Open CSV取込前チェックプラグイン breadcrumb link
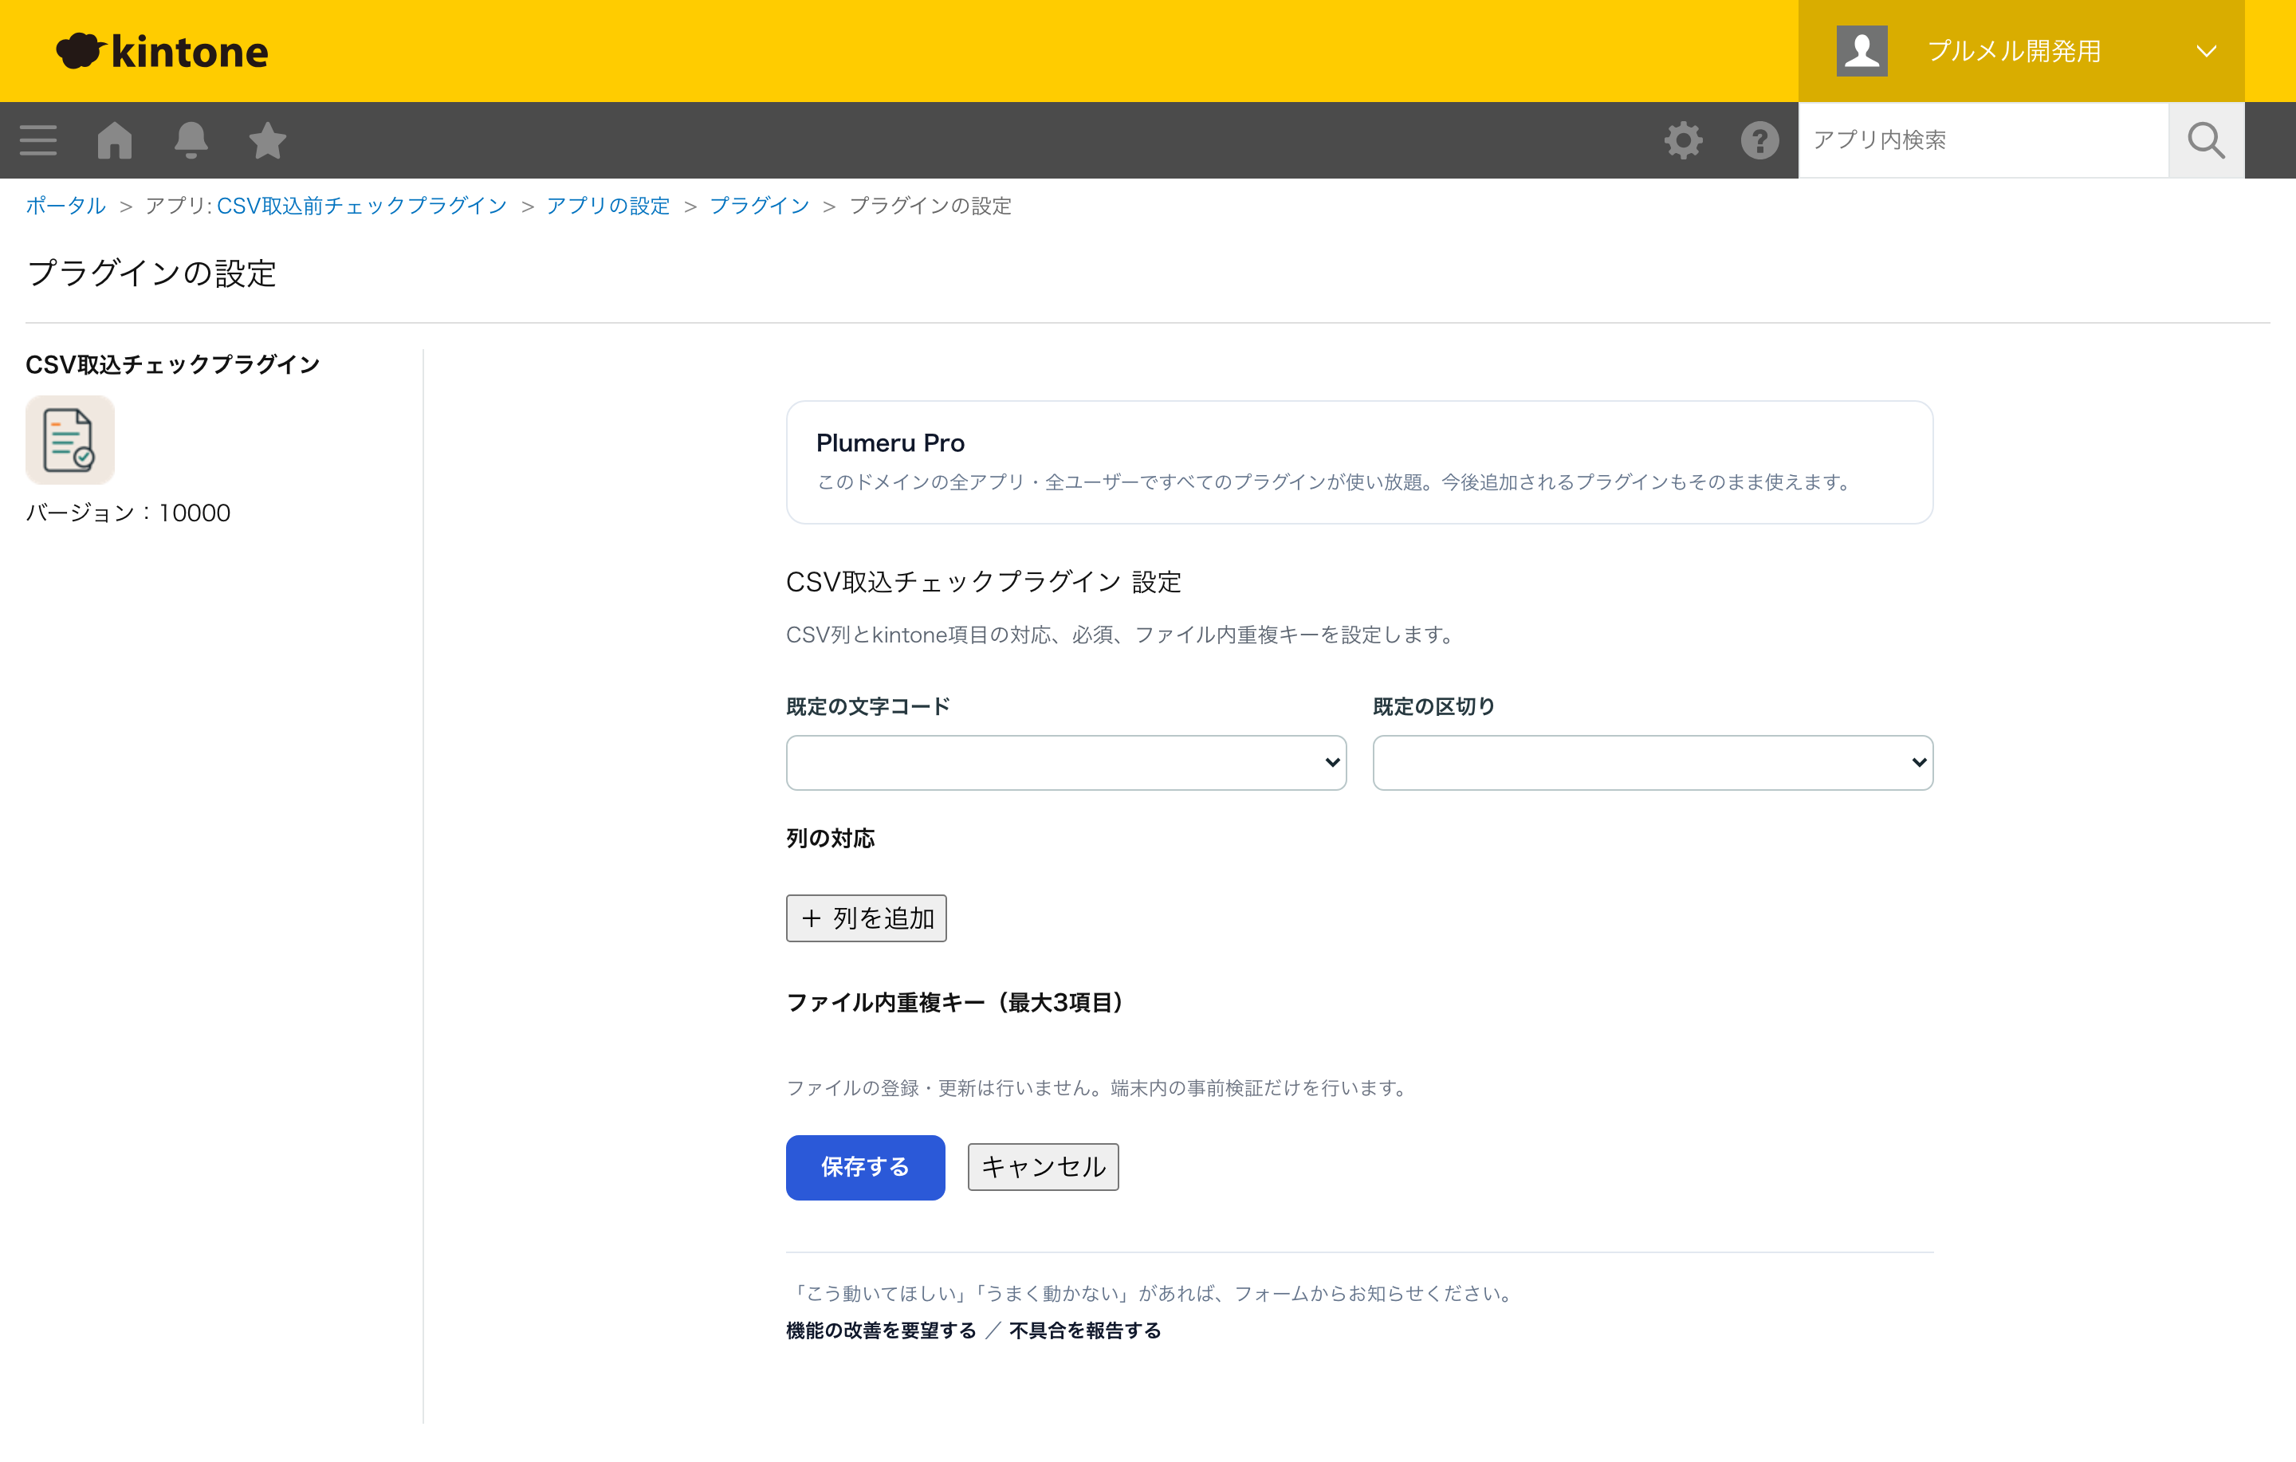The height and width of the screenshot is (1462, 2296). [x=361, y=205]
